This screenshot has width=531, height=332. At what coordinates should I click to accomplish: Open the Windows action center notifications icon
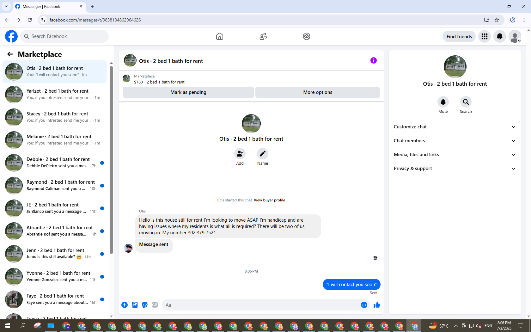(521, 326)
